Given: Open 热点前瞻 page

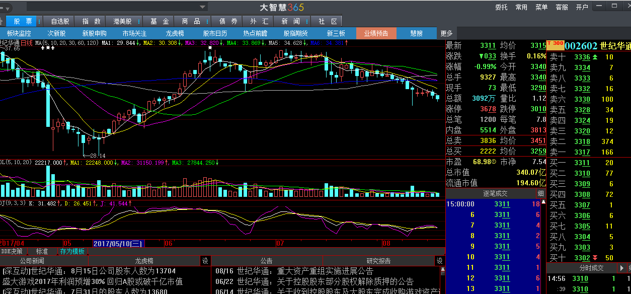Looking at the screenshot, I should point(255,33).
